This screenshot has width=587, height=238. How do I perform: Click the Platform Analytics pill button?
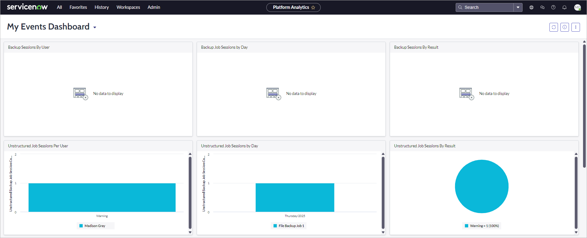click(x=293, y=7)
